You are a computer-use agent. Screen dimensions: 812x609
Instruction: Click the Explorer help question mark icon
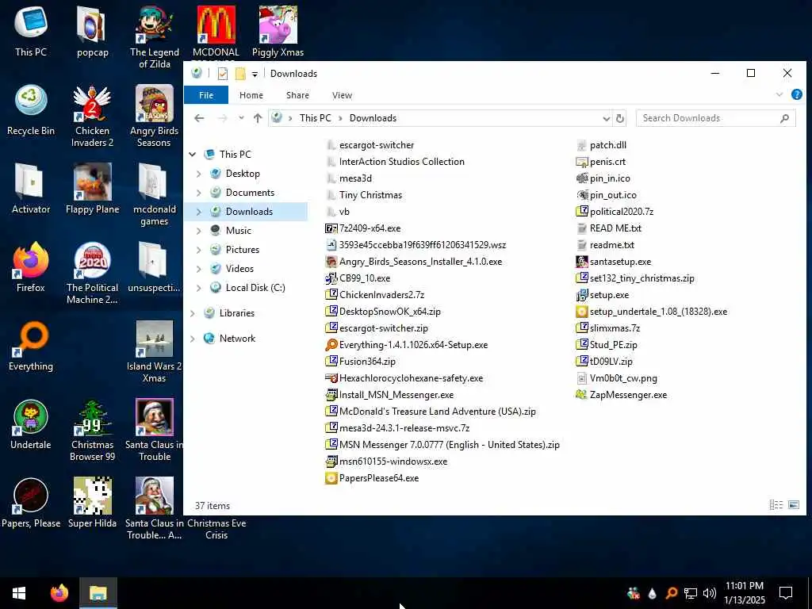pyautogui.click(x=796, y=95)
